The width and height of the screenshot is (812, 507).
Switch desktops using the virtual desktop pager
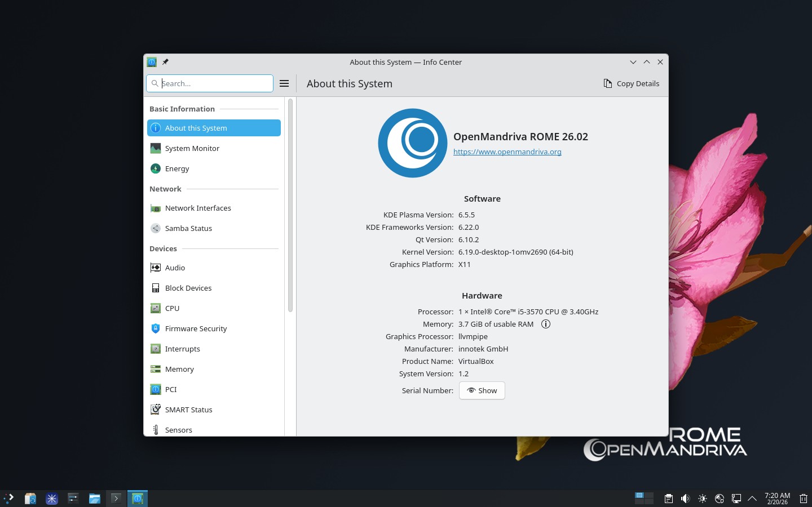(x=644, y=498)
